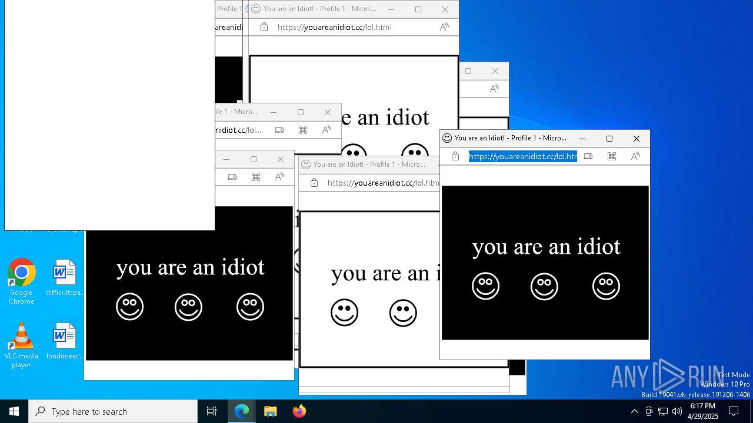Click address bar URL in lower-middle white window
The image size is (753, 423).
[383, 183]
